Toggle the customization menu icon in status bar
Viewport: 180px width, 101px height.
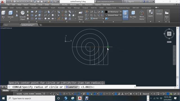[x=178, y=94]
